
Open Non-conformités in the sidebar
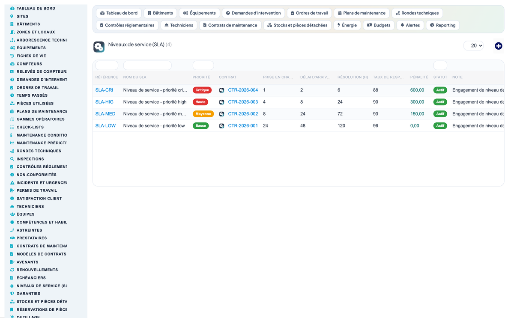click(x=36, y=175)
